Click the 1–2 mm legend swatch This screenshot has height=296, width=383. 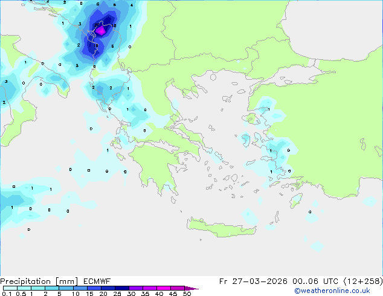tap(38, 288)
